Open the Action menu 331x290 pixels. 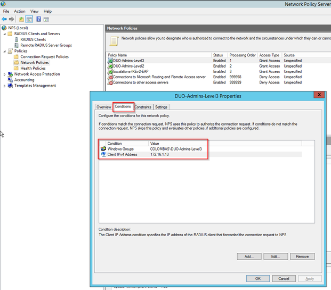tap(20, 11)
